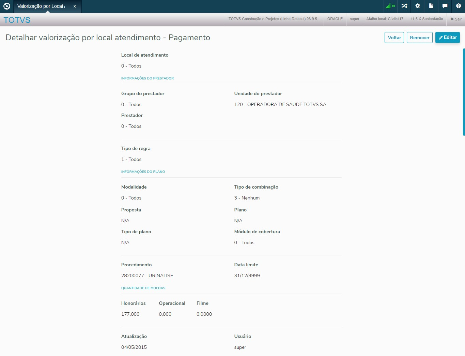Click the Atualização date 04/05/2015
This screenshot has height=356, width=465.
pyautogui.click(x=134, y=347)
